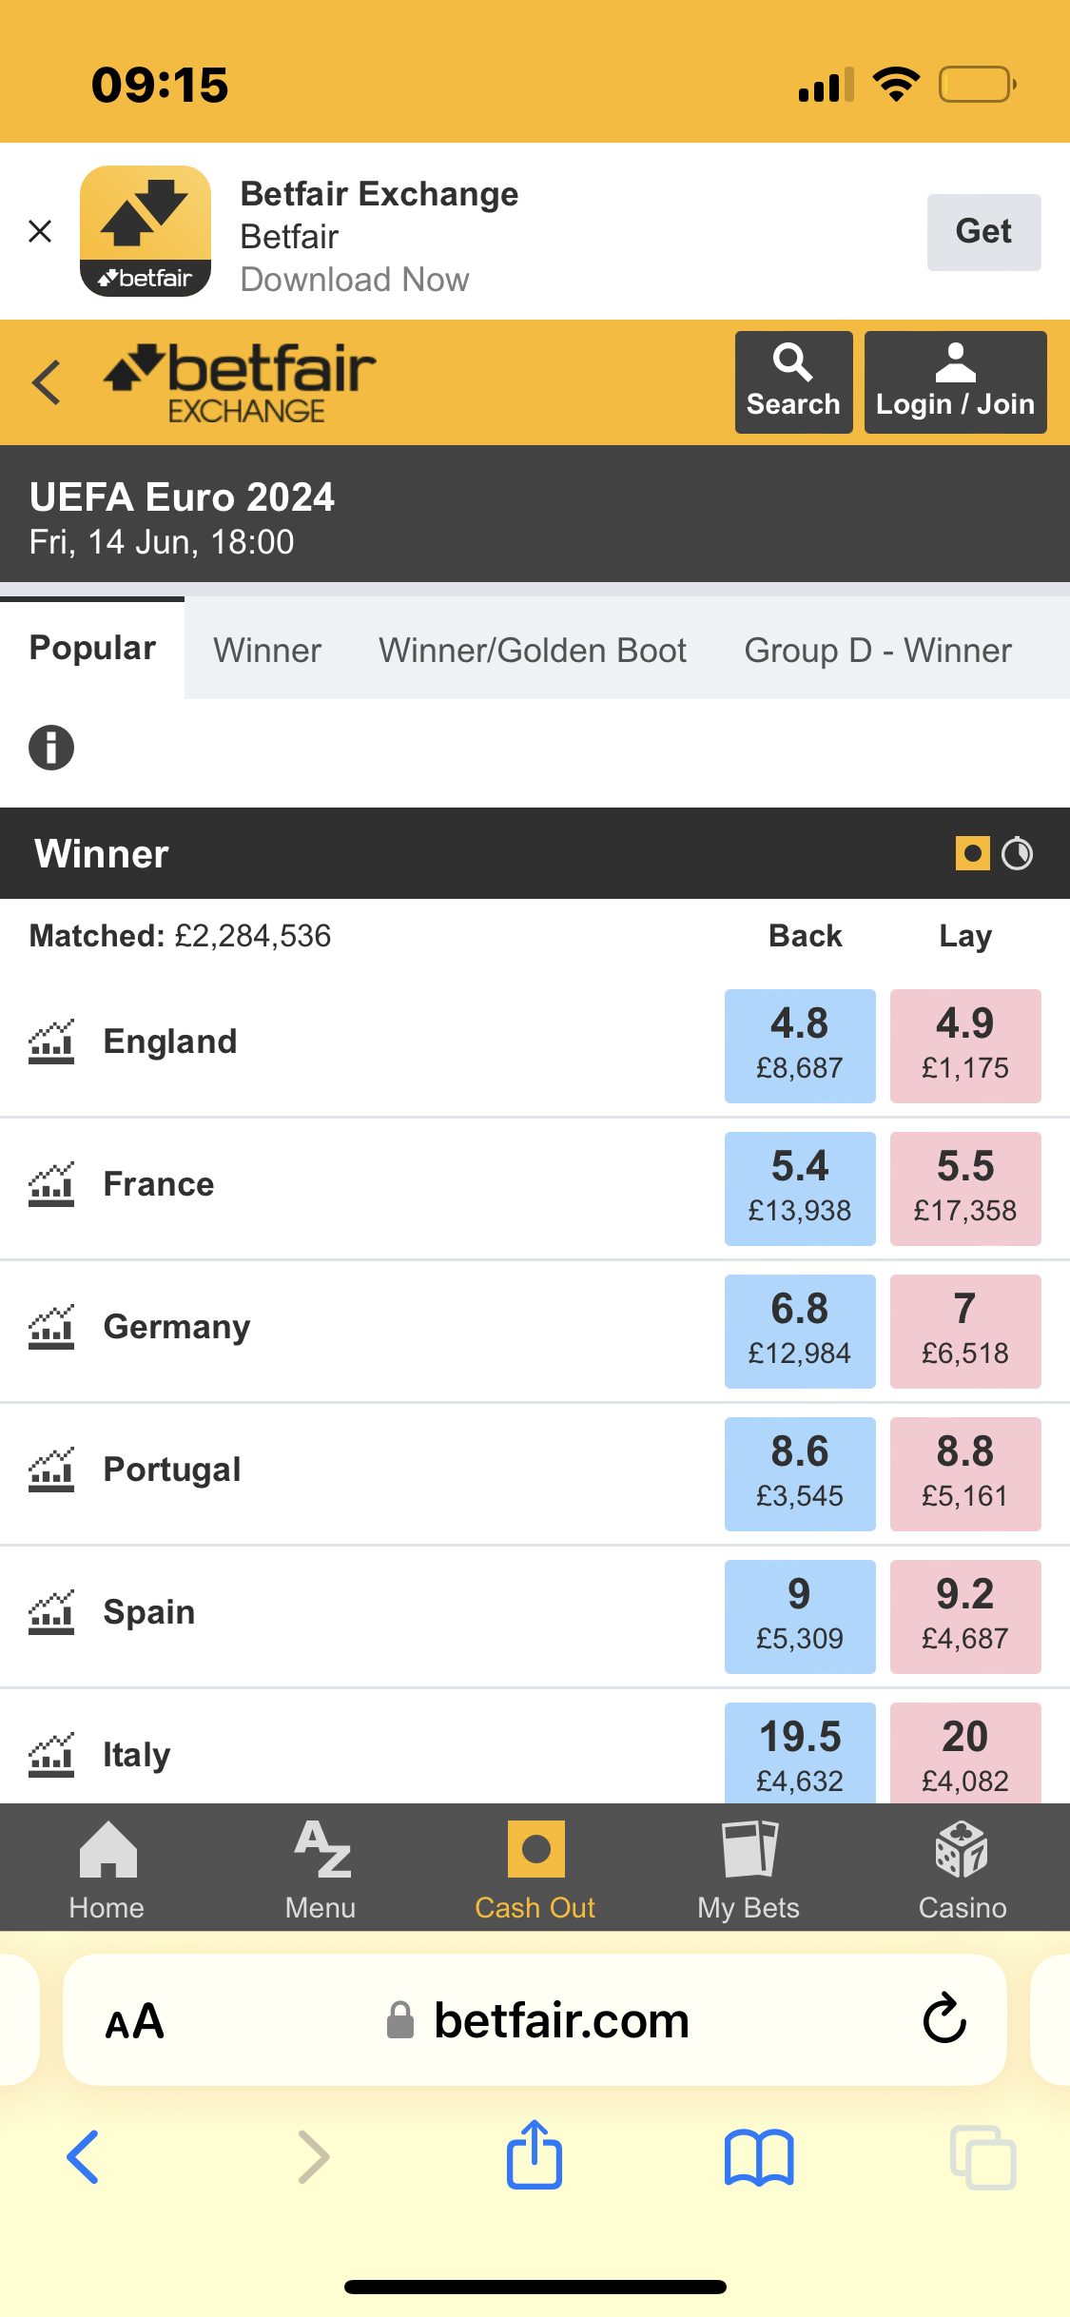Tap the Login / Join button

coord(955,382)
